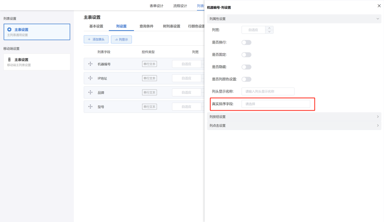Toggle the 是否换行 switch

(x=246, y=42)
